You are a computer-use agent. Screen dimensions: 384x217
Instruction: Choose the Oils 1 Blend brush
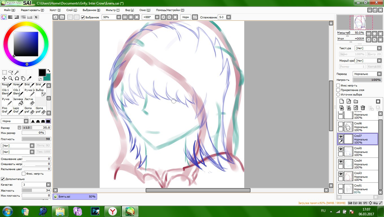point(7,92)
